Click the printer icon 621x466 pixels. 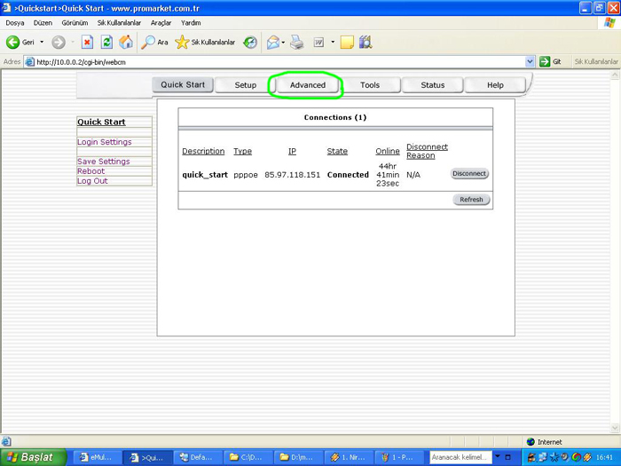[x=296, y=42]
